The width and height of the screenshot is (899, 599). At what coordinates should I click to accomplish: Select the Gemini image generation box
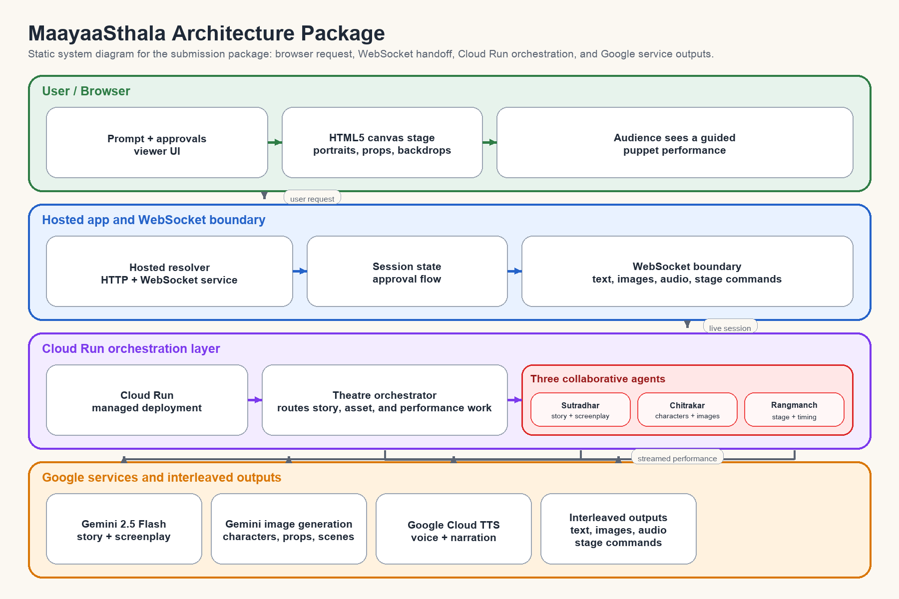pyautogui.click(x=289, y=529)
